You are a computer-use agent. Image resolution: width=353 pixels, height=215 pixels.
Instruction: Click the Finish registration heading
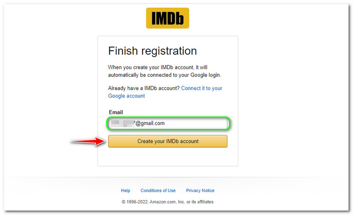coord(152,51)
